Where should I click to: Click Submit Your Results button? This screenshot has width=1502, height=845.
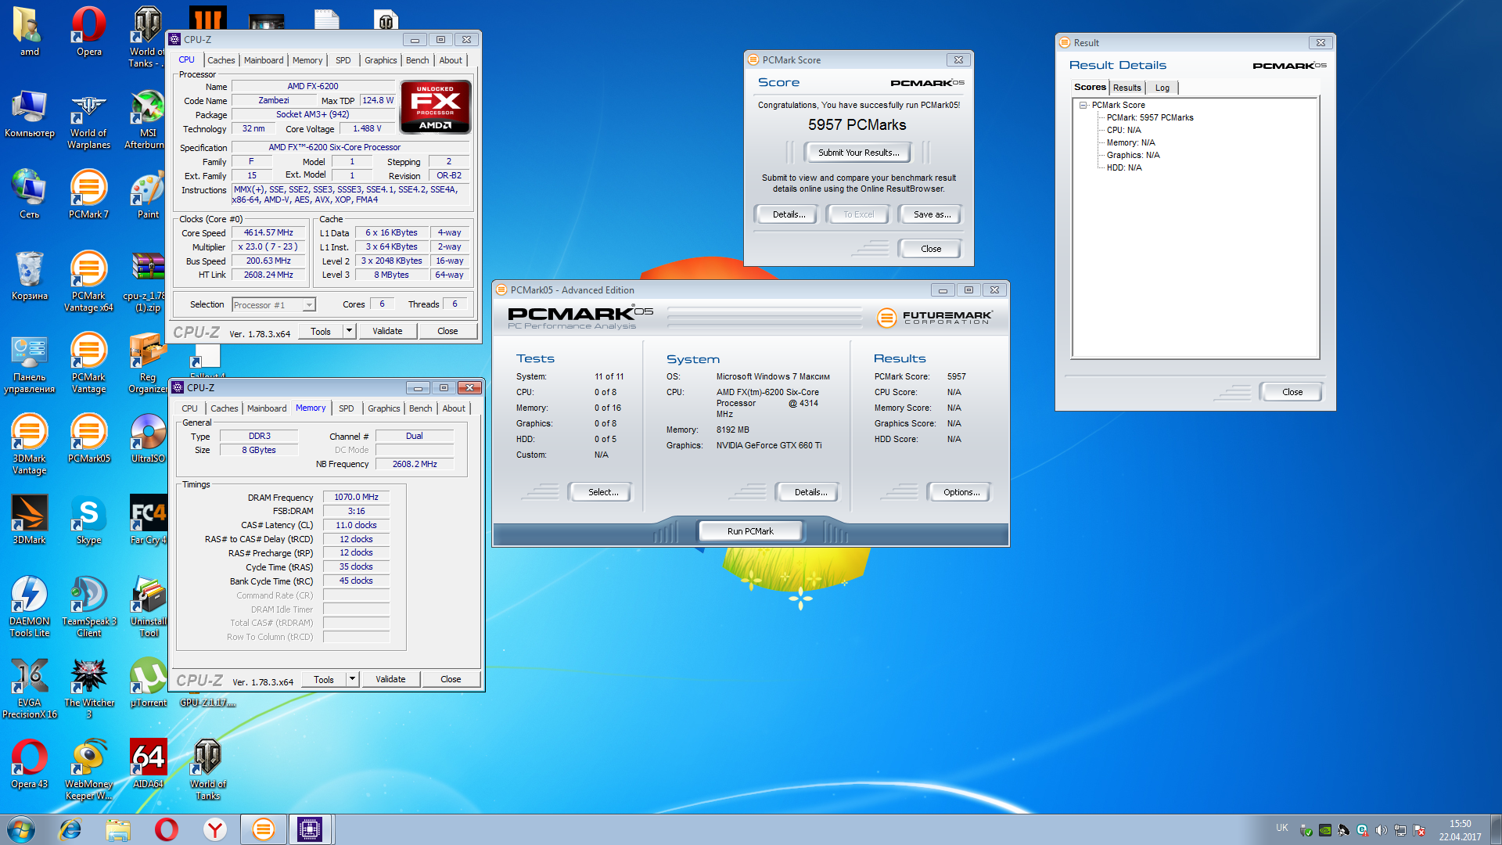858,153
